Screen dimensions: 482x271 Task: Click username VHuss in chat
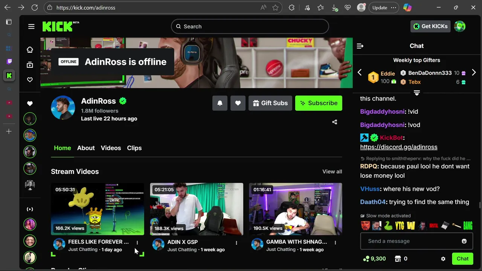click(x=370, y=189)
